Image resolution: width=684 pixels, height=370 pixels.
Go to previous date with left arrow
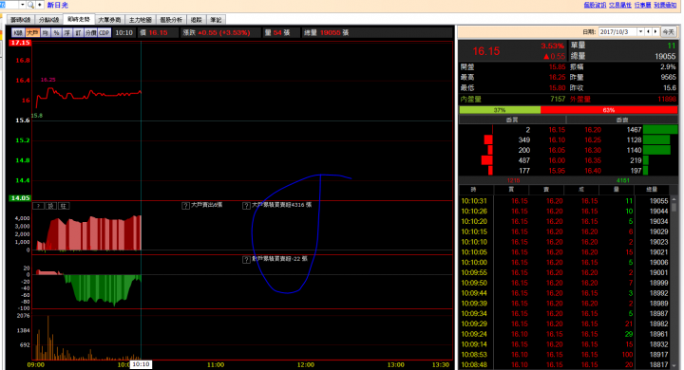point(648,32)
